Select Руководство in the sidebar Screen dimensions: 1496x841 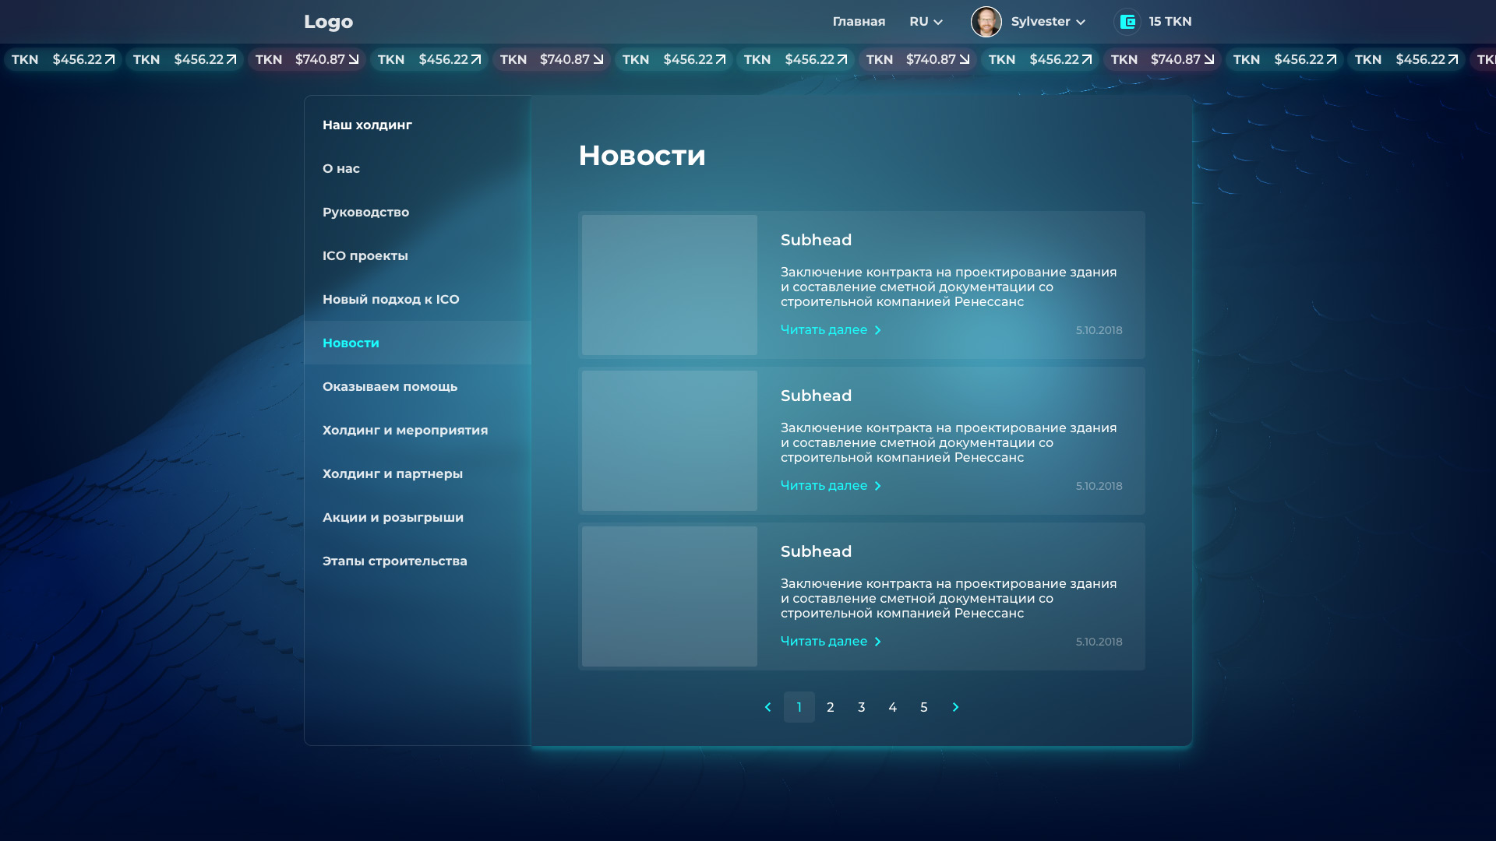tap(418, 212)
